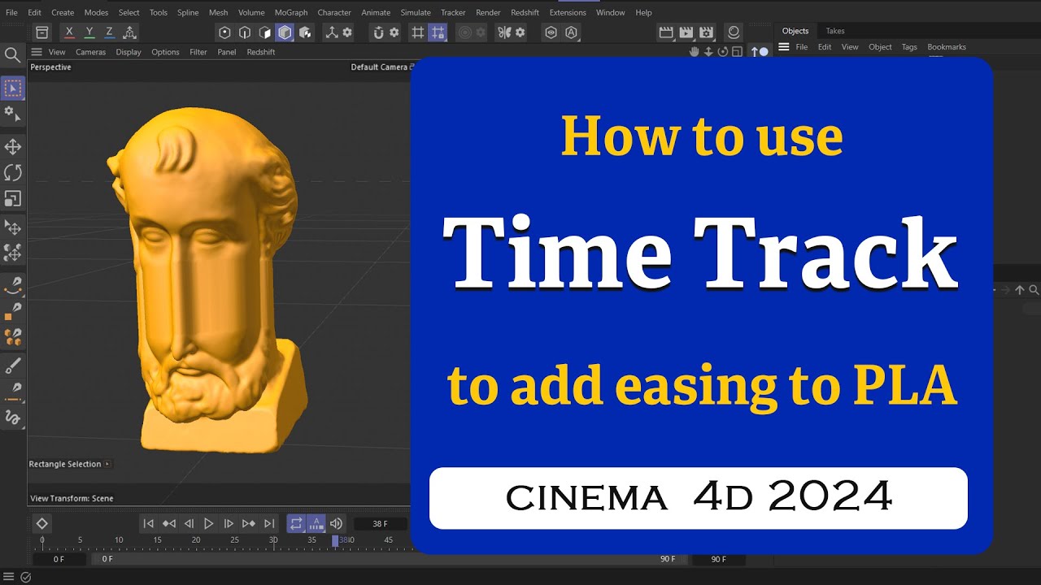Play the animation forward
This screenshot has width=1041, height=585.
point(208,524)
